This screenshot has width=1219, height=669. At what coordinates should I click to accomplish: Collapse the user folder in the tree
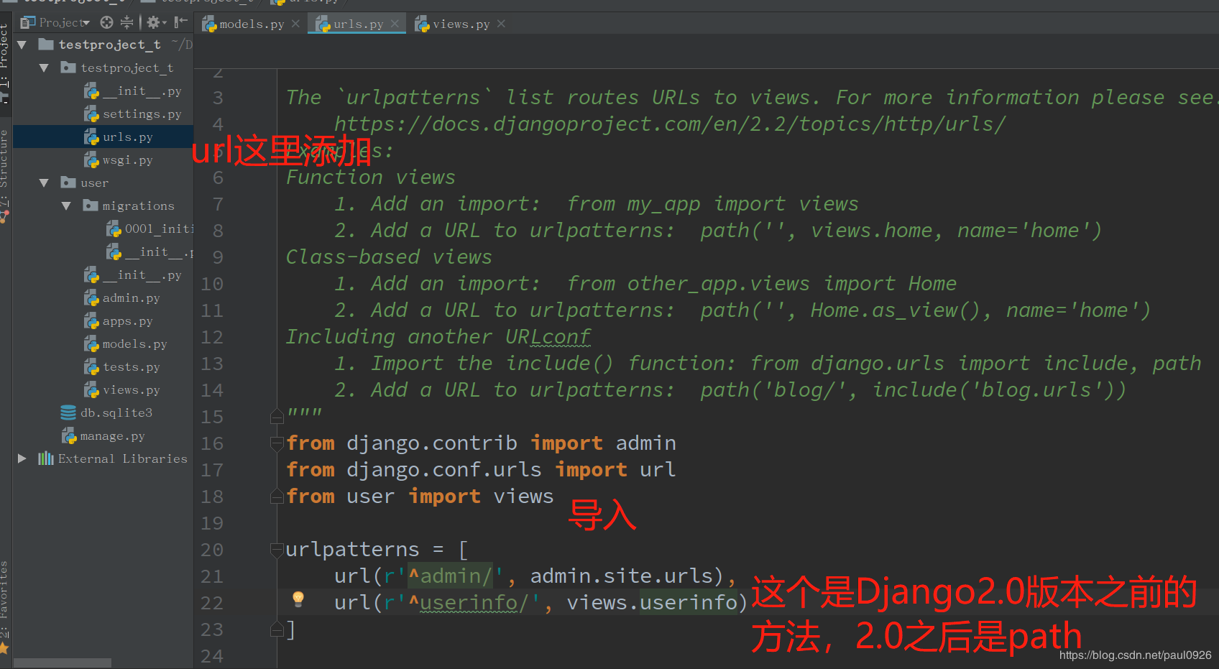pyautogui.click(x=44, y=183)
